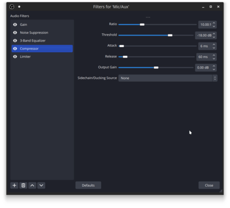Click the Attack slider handle
The height and width of the screenshot is (208, 230).
tap(122, 46)
